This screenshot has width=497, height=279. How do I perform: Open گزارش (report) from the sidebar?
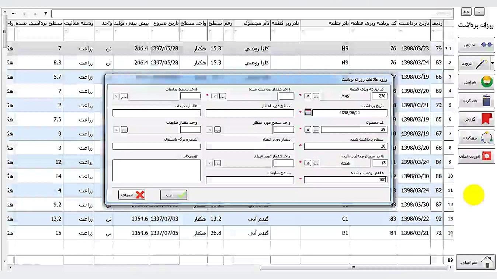(476, 119)
